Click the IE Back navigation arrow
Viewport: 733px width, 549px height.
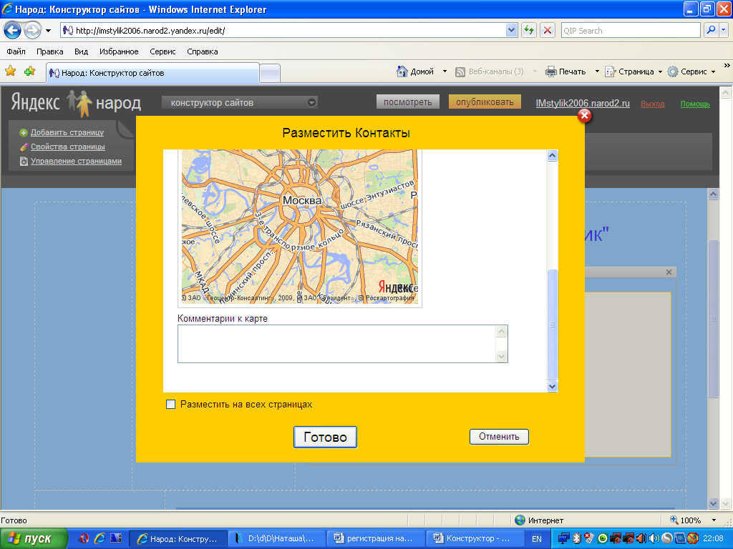13,31
